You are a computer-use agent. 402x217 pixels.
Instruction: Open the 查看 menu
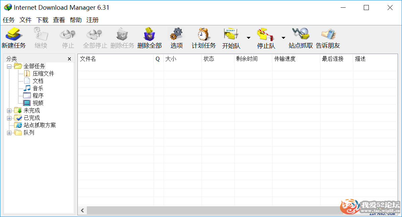pyautogui.click(x=59, y=20)
